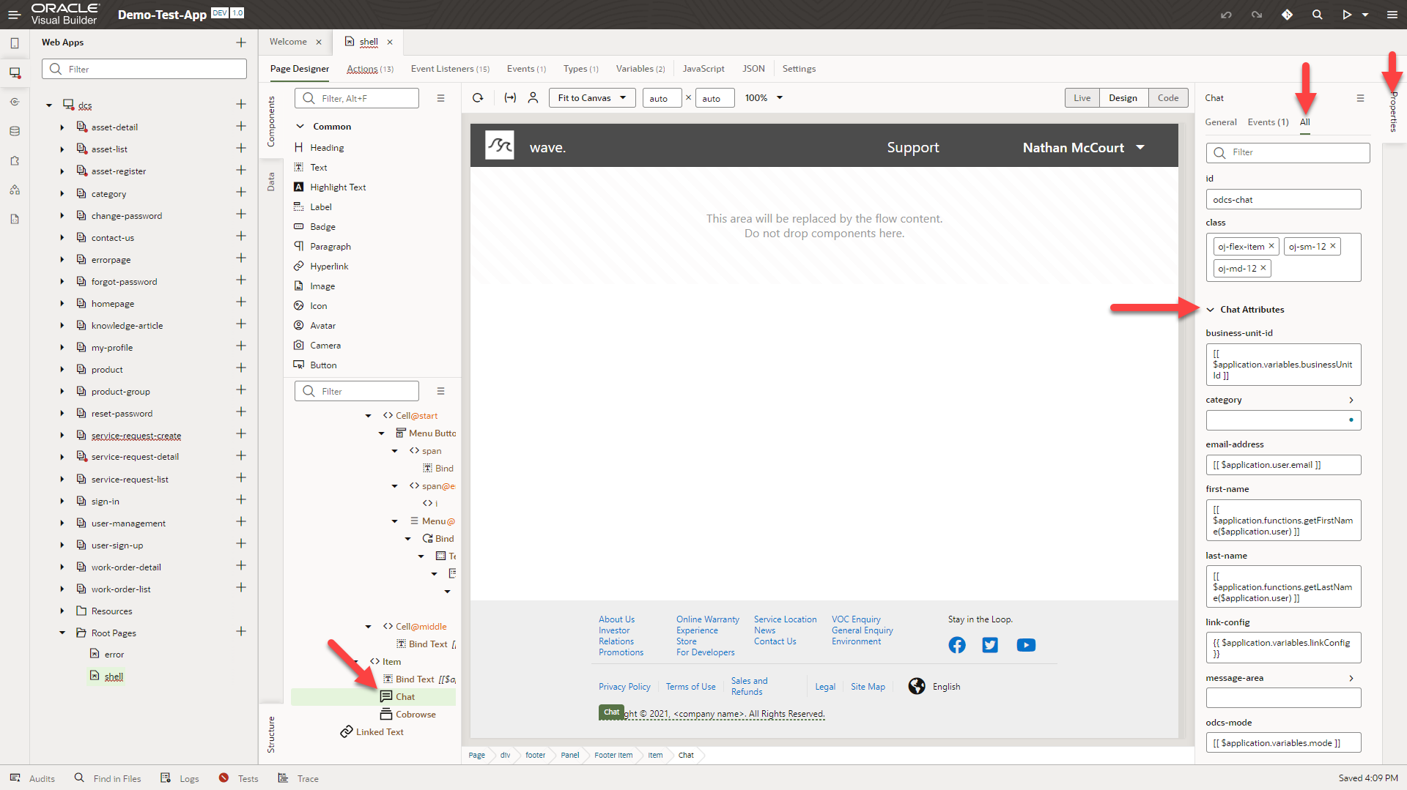
Task: Collapse the Chat Attributes section
Action: point(1209,309)
